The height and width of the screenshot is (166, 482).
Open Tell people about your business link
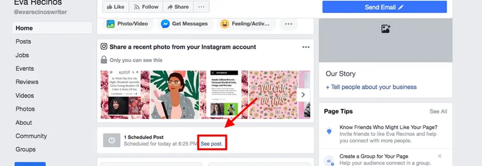tap(371, 87)
